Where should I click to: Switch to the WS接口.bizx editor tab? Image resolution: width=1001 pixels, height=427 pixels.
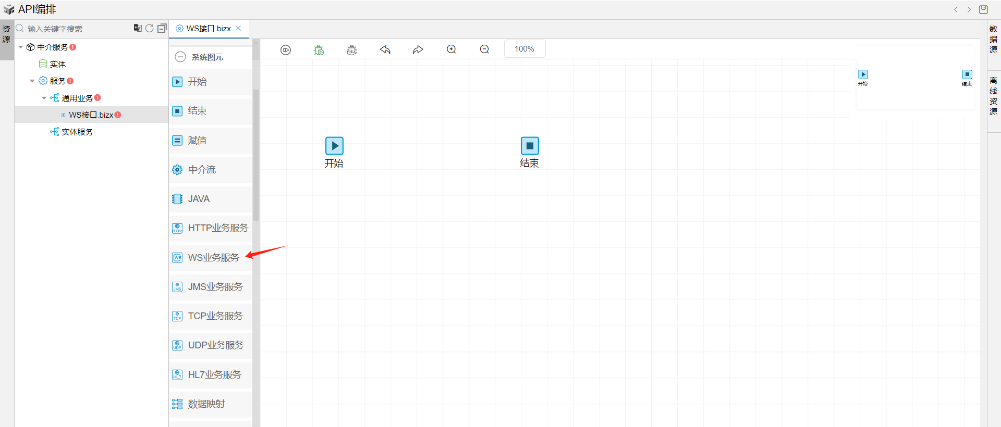(x=208, y=29)
